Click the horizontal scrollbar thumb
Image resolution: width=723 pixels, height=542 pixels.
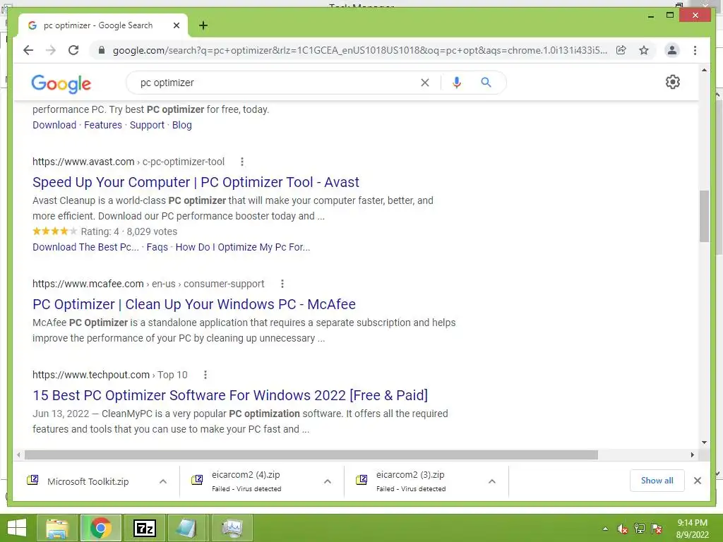pyautogui.click(x=311, y=455)
